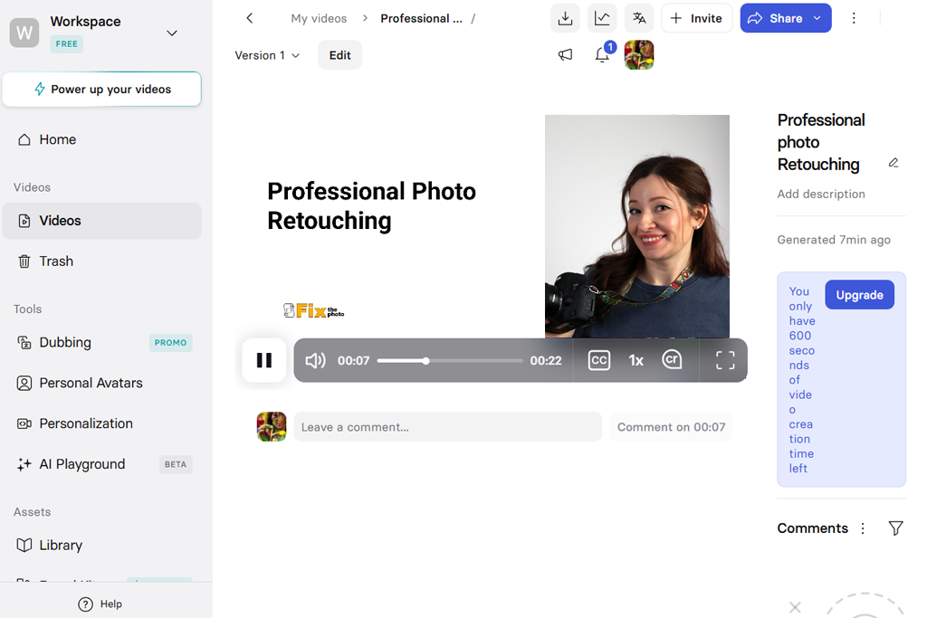Click the Professional breadcrumb title
This screenshot has width=927, height=618.
point(422,18)
